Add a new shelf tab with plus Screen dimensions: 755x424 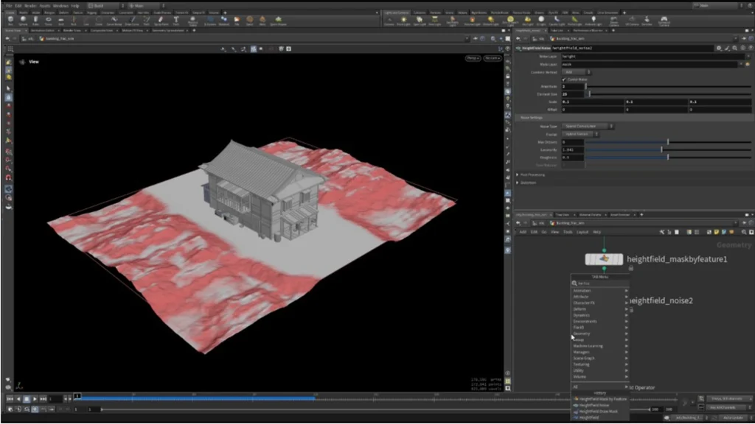(x=225, y=13)
